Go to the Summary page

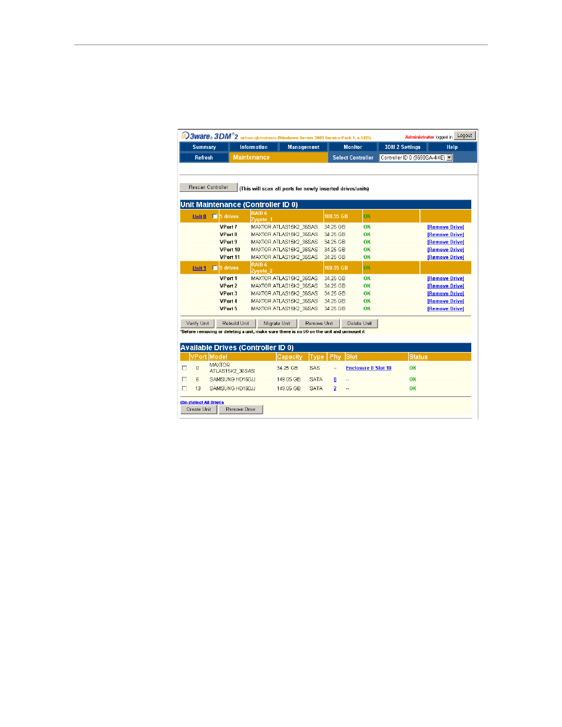tap(204, 147)
